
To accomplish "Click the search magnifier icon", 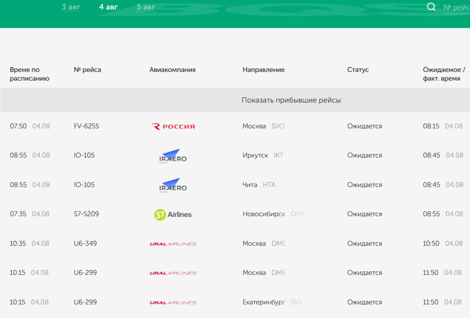I will [x=431, y=7].
